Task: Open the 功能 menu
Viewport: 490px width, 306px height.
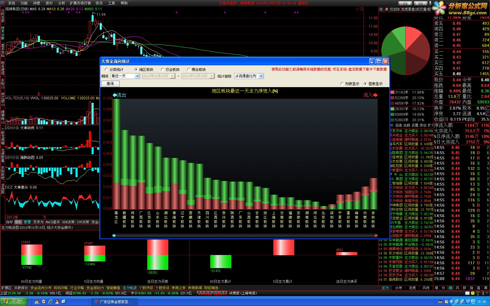Action: coord(24,3)
